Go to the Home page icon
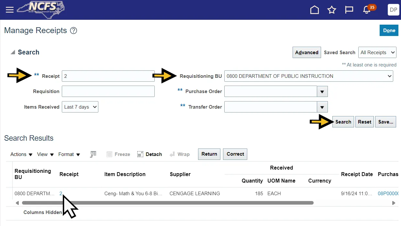This screenshot has width=401, height=226. point(314,10)
